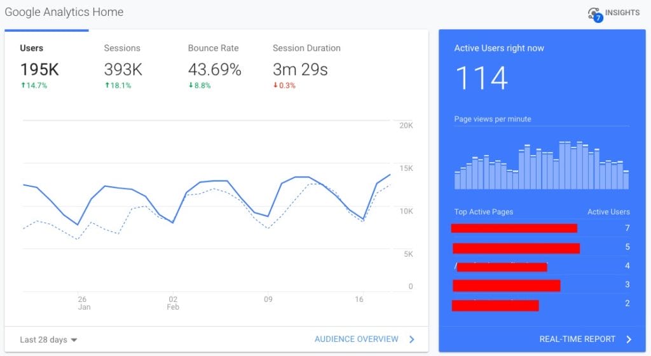
Task: Click the page views per minute bar chart
Action: 541,165
